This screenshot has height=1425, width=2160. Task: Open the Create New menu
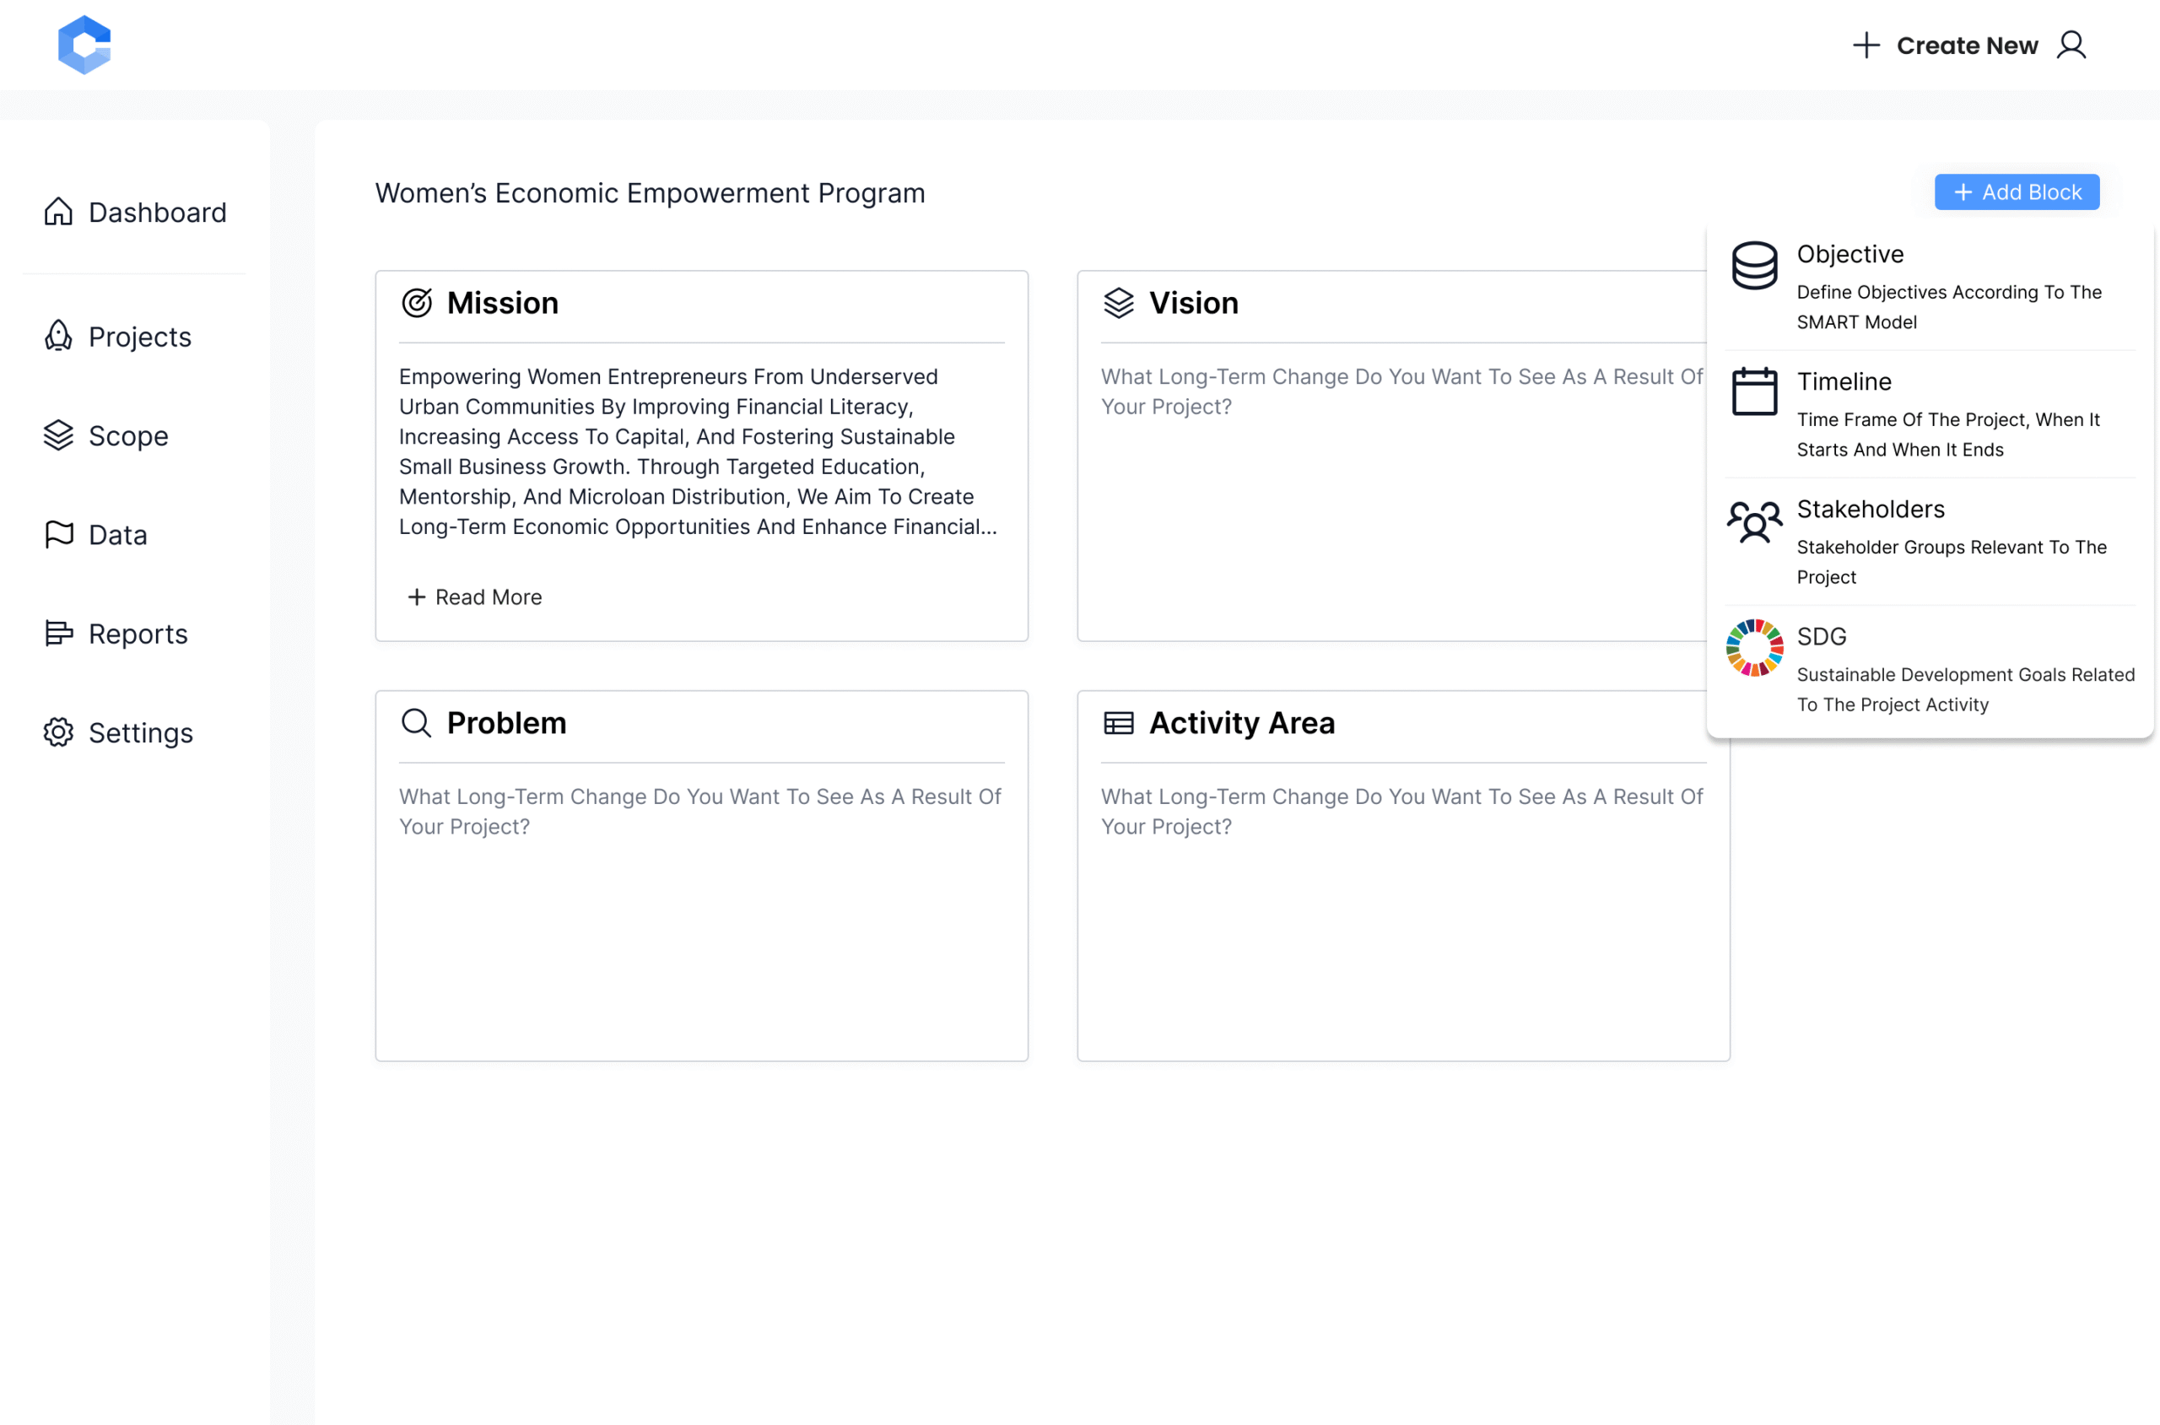(x=1946, y=45)
